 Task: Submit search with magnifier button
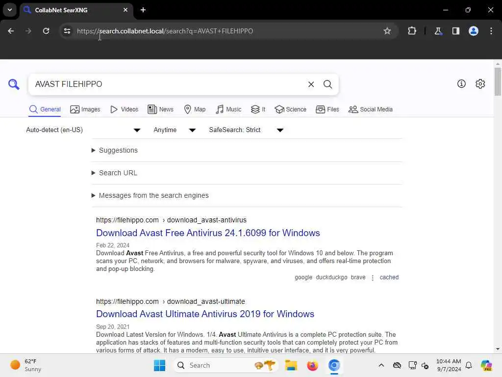pyautogui.click(x=327, y=84)
